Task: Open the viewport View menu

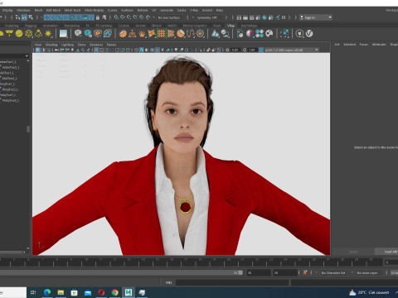Action: coord(38,45)
